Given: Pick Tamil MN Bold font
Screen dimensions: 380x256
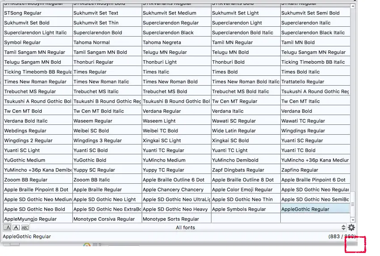Looking at the screenshot, I should (x=315, y=42).
